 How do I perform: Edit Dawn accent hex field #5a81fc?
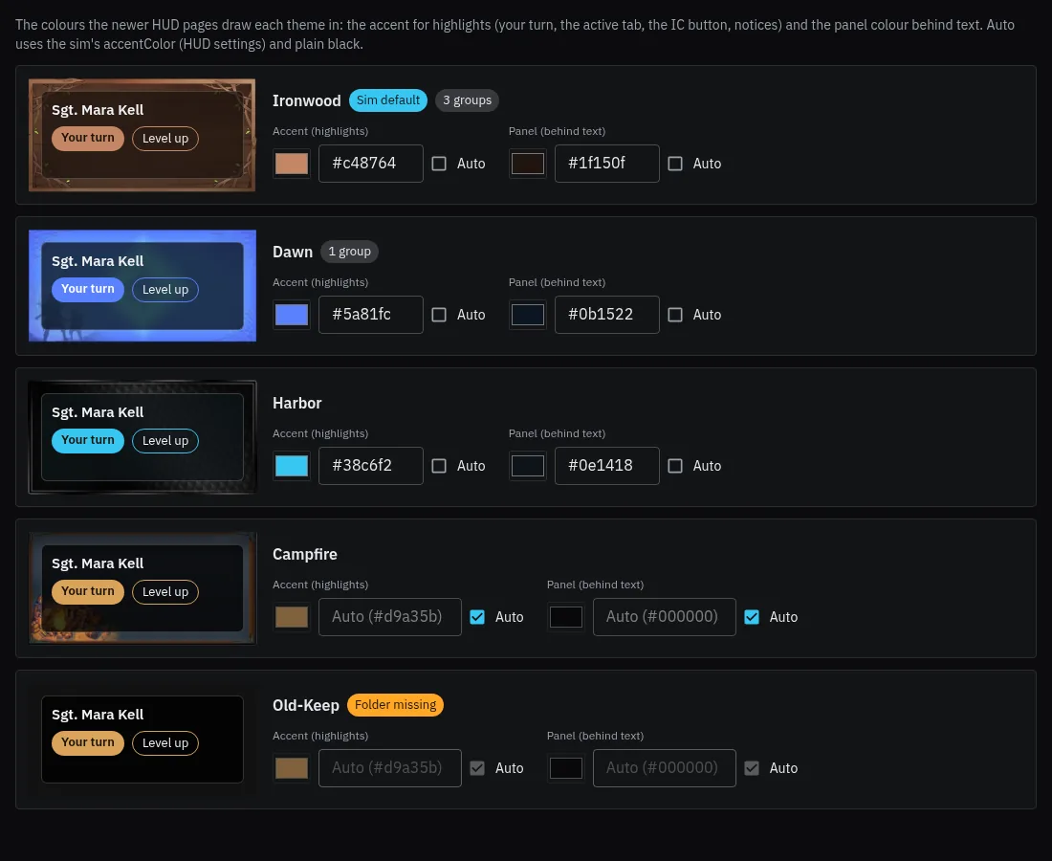coord(370,314)
